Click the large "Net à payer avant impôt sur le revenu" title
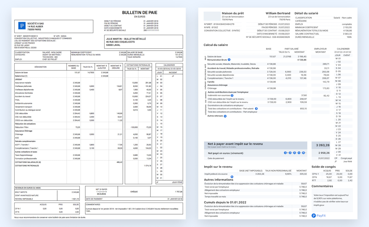This screenshot has width=369, height=227. (235, 144)
